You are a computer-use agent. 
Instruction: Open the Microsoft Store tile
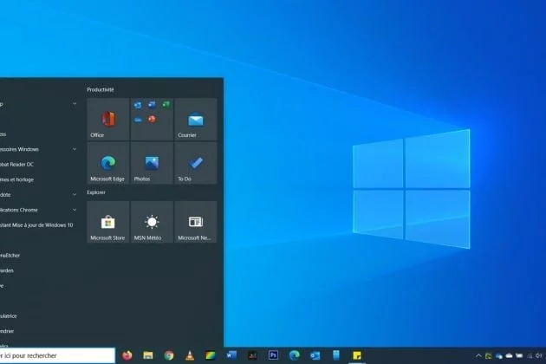click(x=108, y=223)
